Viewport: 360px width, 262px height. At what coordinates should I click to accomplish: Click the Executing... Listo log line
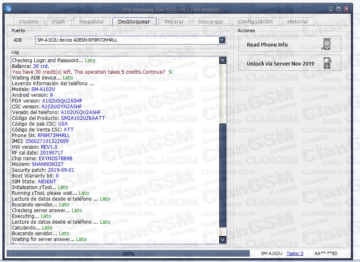[x=31, y=216]
